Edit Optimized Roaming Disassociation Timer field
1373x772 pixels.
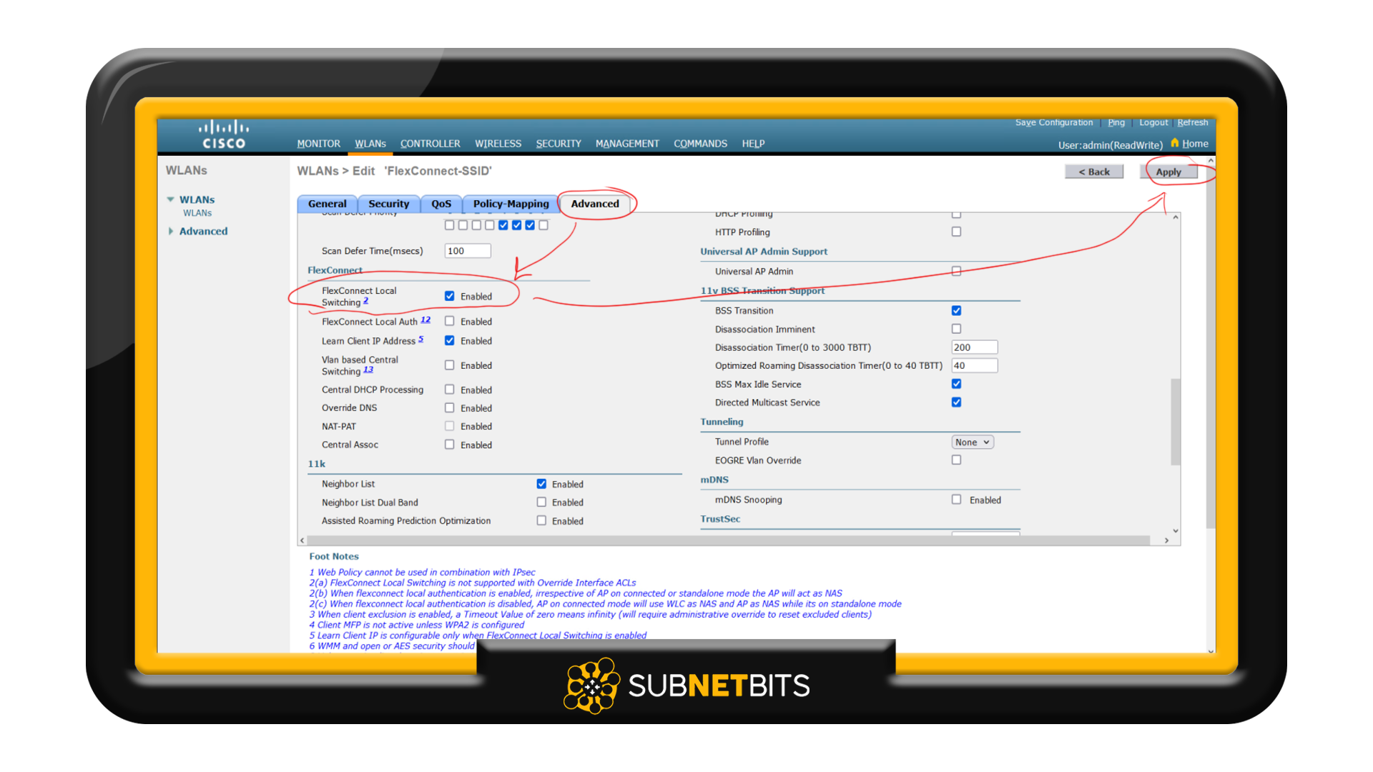(974, 365)
